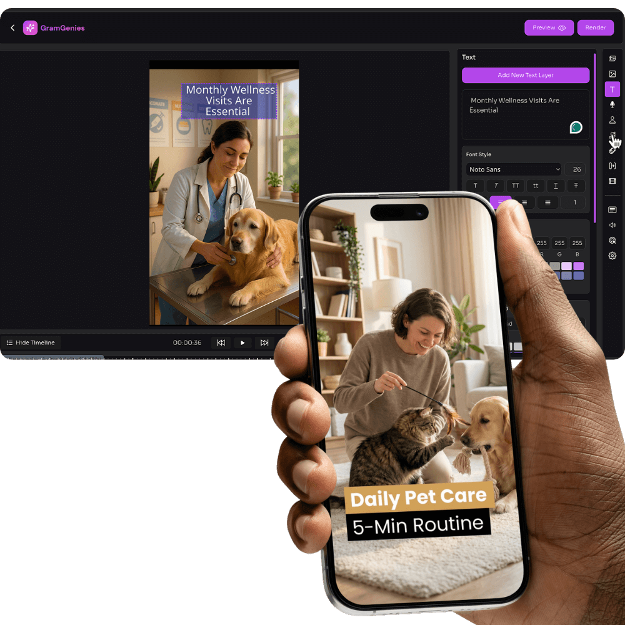Toggle italic text style
The height and width of the screenshot is (625, 625).
coord(496,186)
